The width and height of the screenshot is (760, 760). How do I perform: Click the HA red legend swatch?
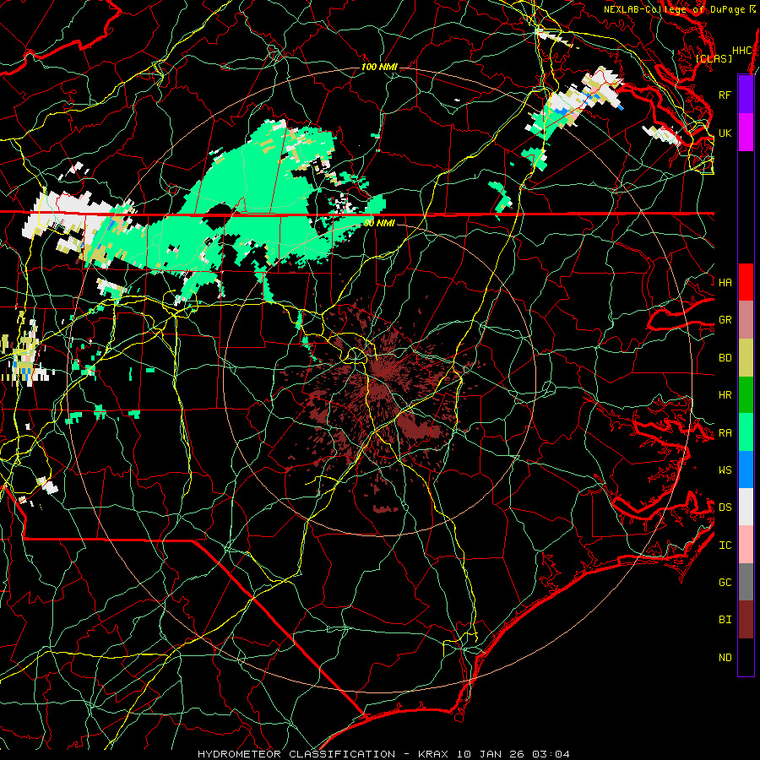tap(746, 281)
